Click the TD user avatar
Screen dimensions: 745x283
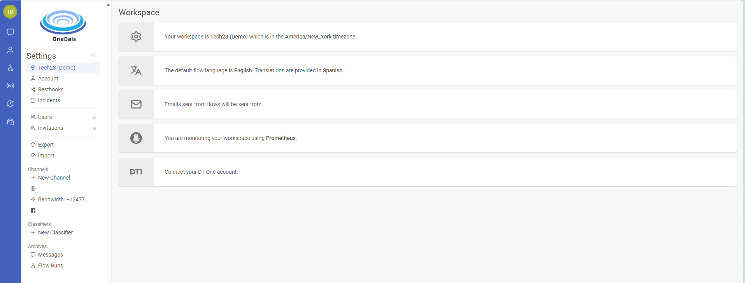click(x=10, y=12)
